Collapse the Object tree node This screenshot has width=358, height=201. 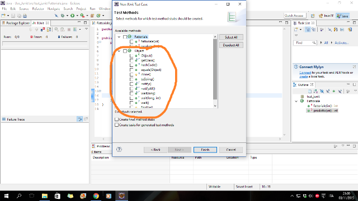coord(119,51)
